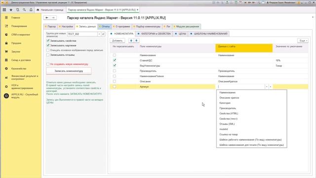Switch to Модули расширения tab

point(186,26)
